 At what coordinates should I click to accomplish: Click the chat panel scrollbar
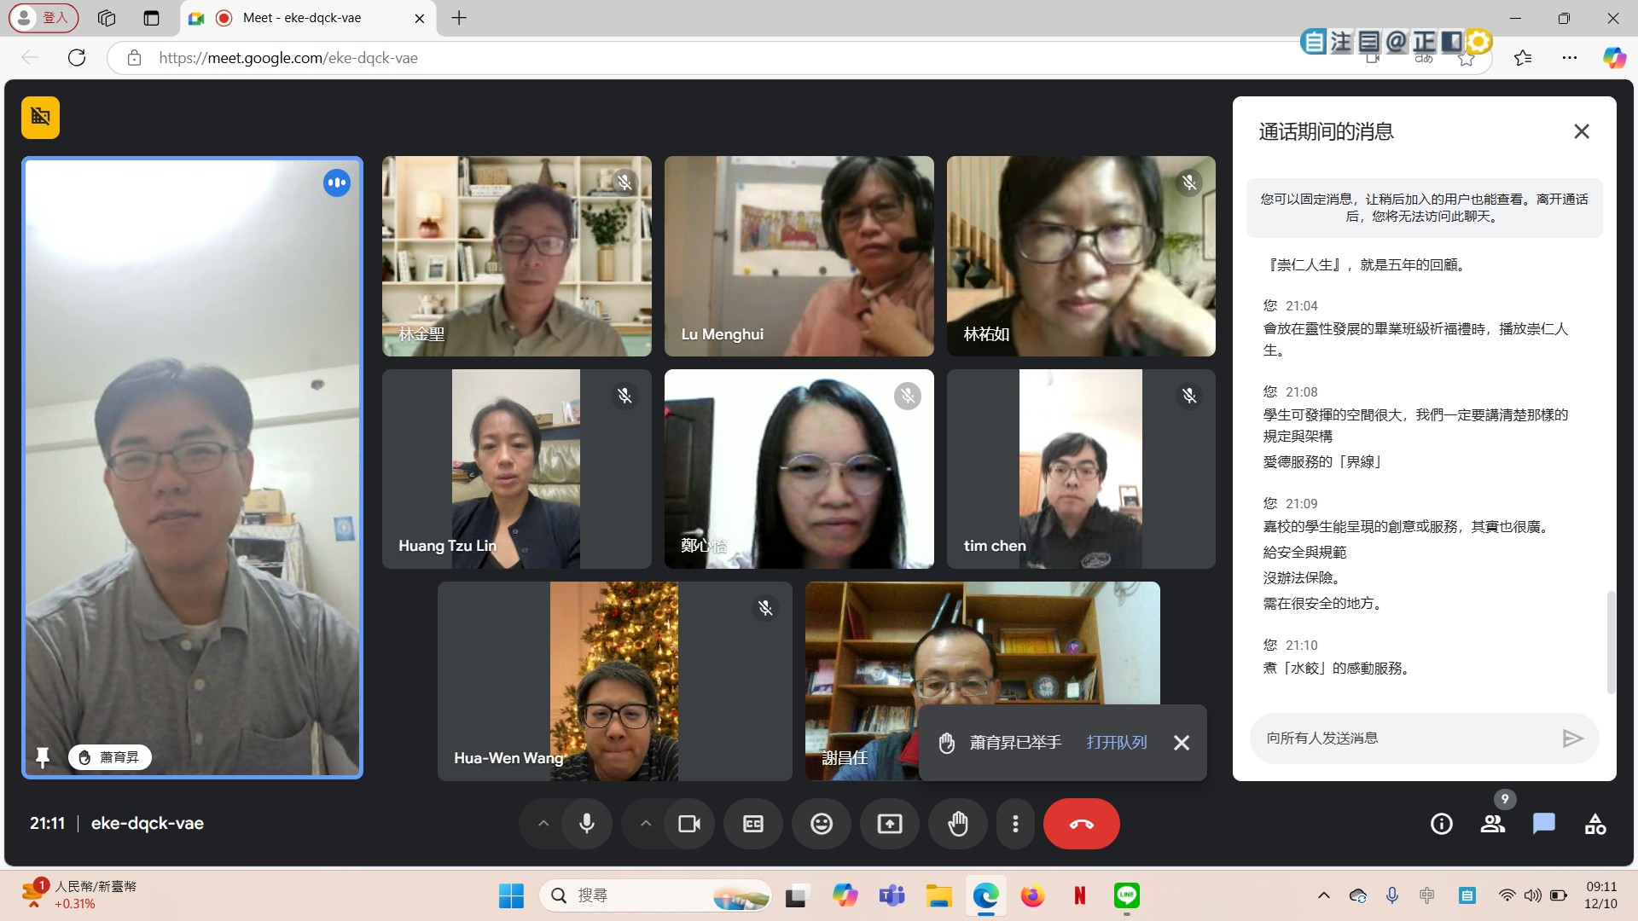1611,641
